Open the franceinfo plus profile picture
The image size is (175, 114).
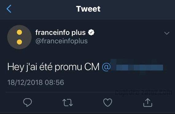pyautogui.click(x=19, y=37)
